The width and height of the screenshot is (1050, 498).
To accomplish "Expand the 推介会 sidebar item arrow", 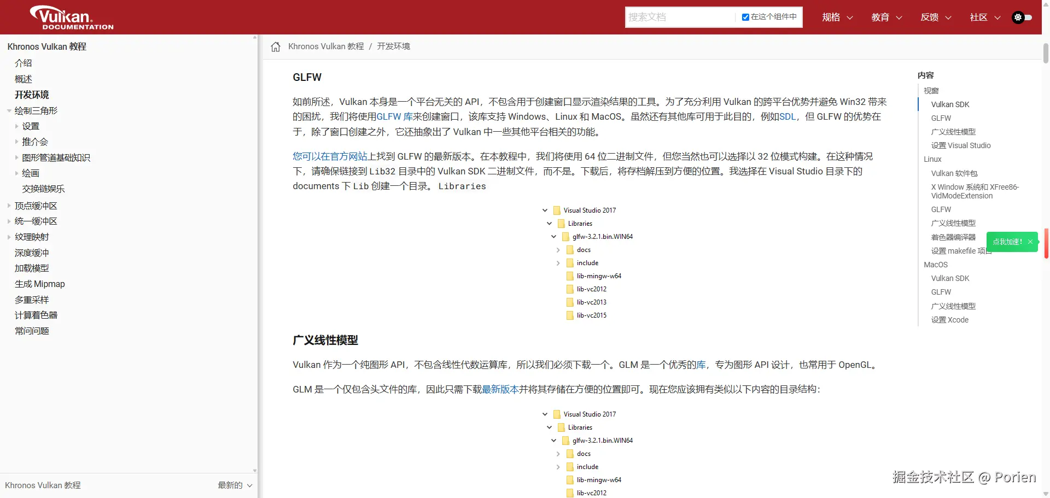I will (x=17, y=142).
